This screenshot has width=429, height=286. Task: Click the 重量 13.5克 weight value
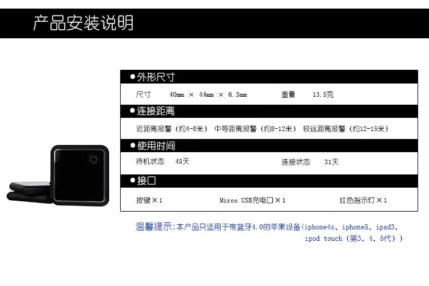(307, 94)
